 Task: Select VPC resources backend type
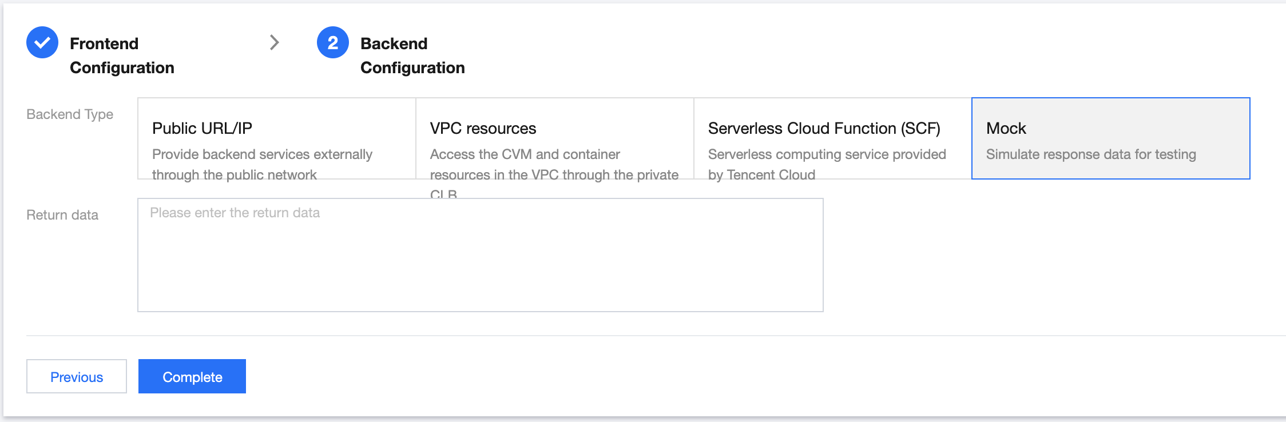[x=554, y=138]
